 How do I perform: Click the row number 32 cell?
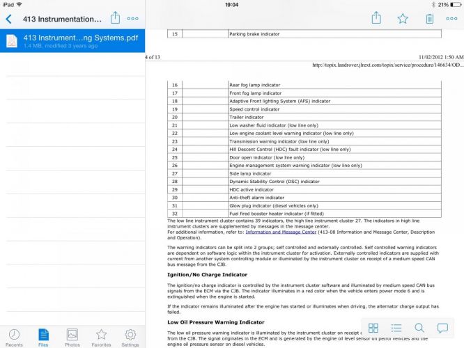[175, 214]
